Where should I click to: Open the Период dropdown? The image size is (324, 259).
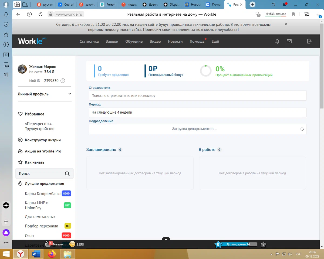point(198,112)
